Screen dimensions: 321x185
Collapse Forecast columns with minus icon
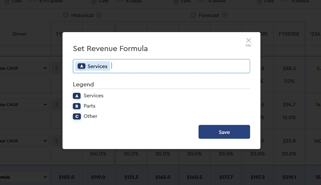pos(193,15)
